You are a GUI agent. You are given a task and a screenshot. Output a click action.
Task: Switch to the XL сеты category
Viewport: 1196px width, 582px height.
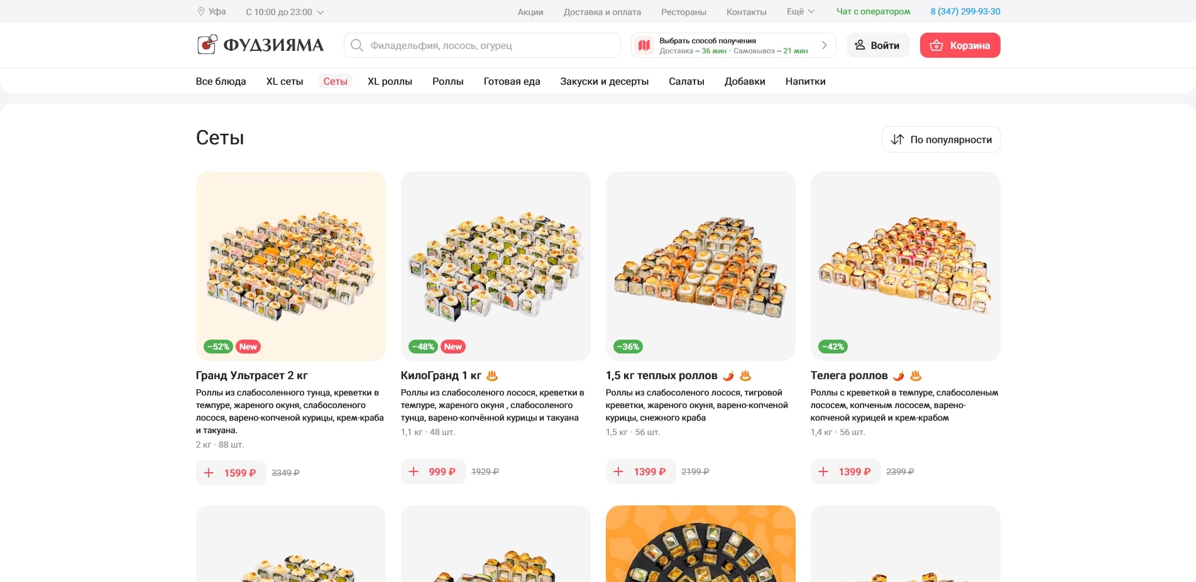tap(285, 82)
